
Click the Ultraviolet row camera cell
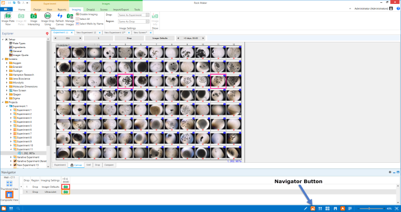point(66,192)
